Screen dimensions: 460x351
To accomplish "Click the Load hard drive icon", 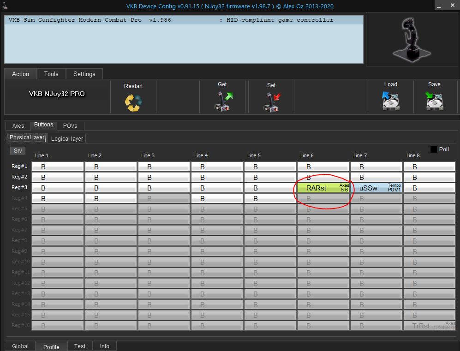I will coord(390,101).
